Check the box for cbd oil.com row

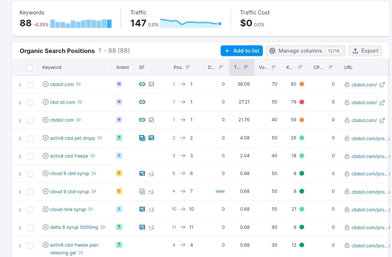pos(30,103)
